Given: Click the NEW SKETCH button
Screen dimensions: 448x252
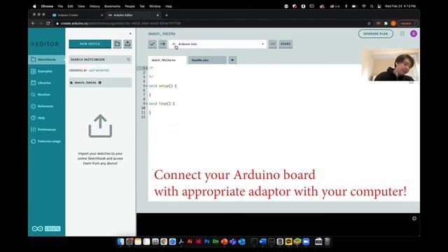Looking at the screenshot, I should coord(90,44).
